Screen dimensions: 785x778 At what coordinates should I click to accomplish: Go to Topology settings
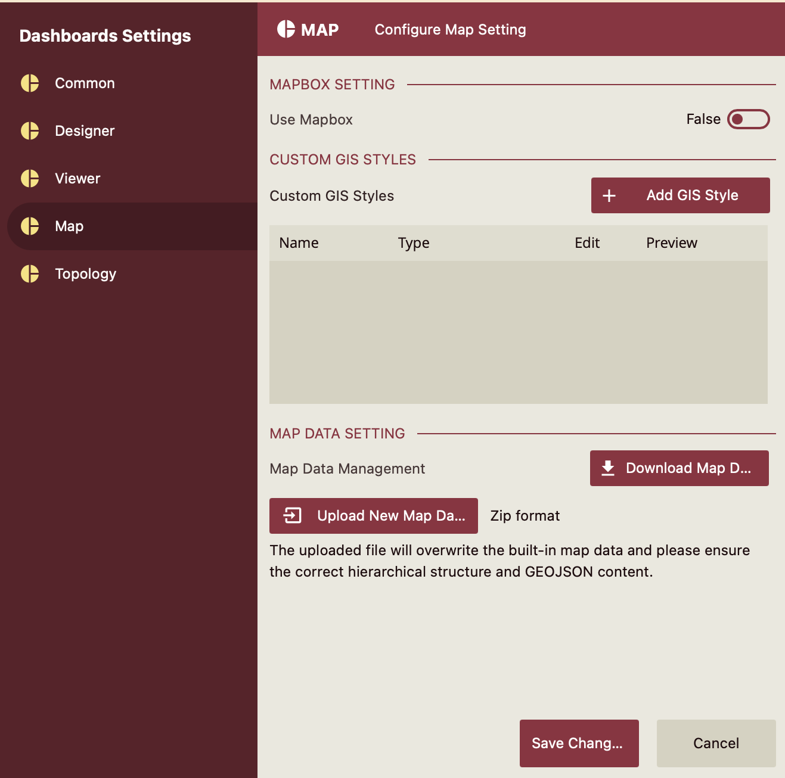pos(85,274)
